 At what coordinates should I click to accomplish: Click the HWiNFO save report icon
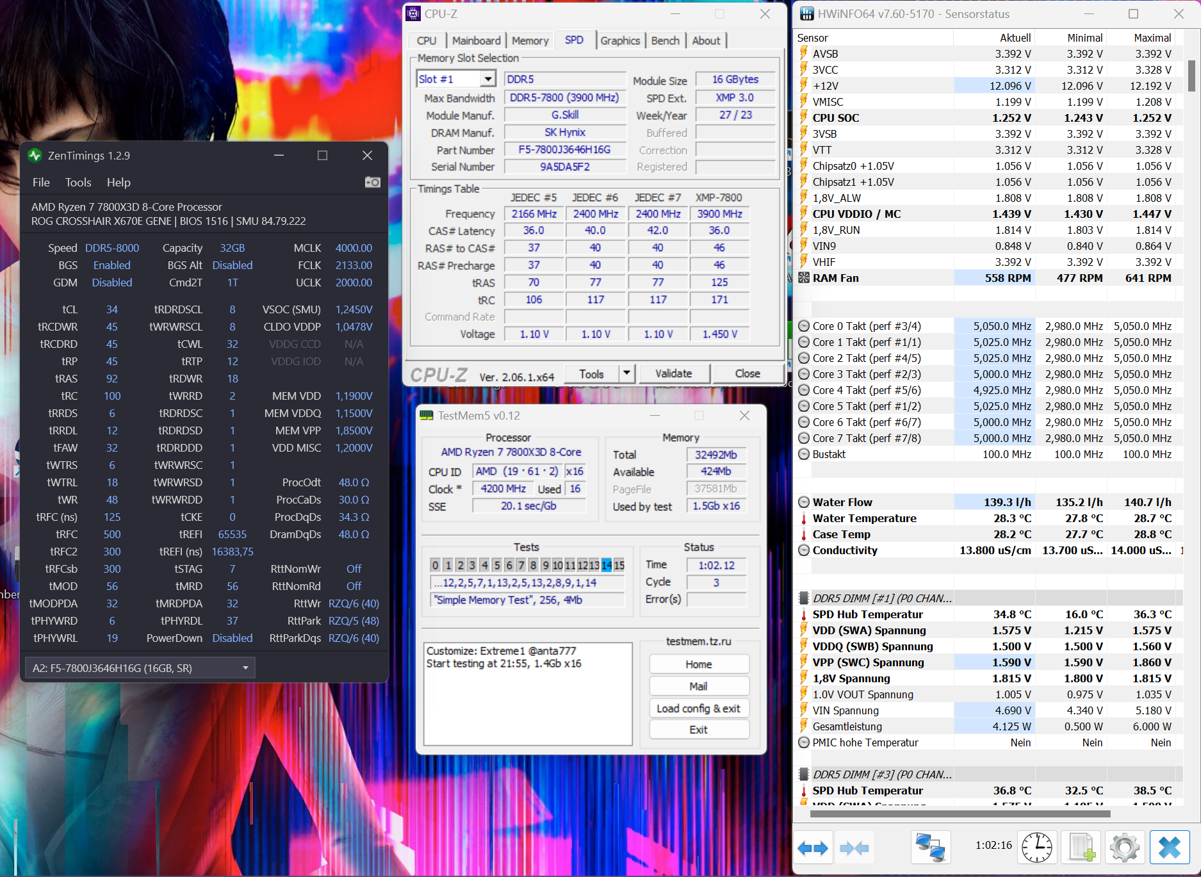pyautogui.click(x=1081, y=848)
